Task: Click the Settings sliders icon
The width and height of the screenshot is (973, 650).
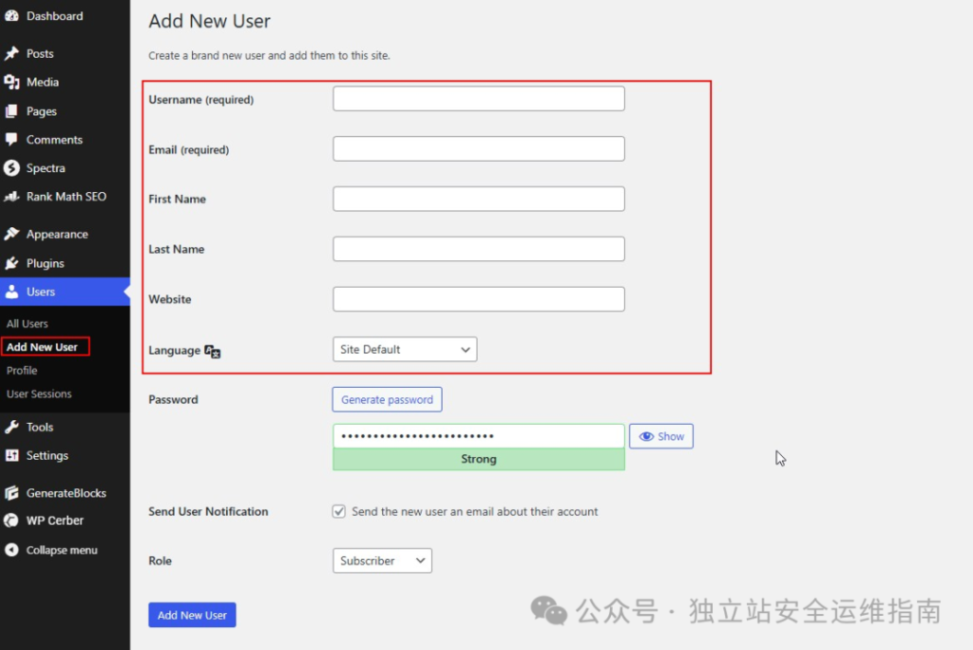Action: coord(11,456)
